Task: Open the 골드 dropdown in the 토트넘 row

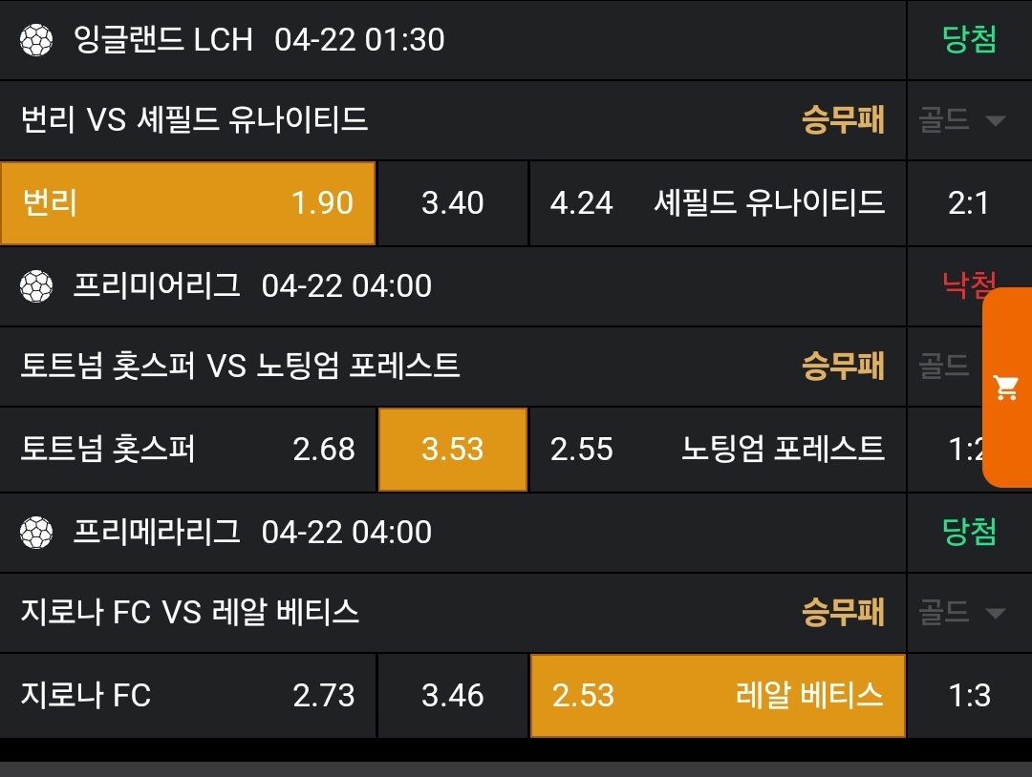Action: pyautogui.click(x=945, y=366)
